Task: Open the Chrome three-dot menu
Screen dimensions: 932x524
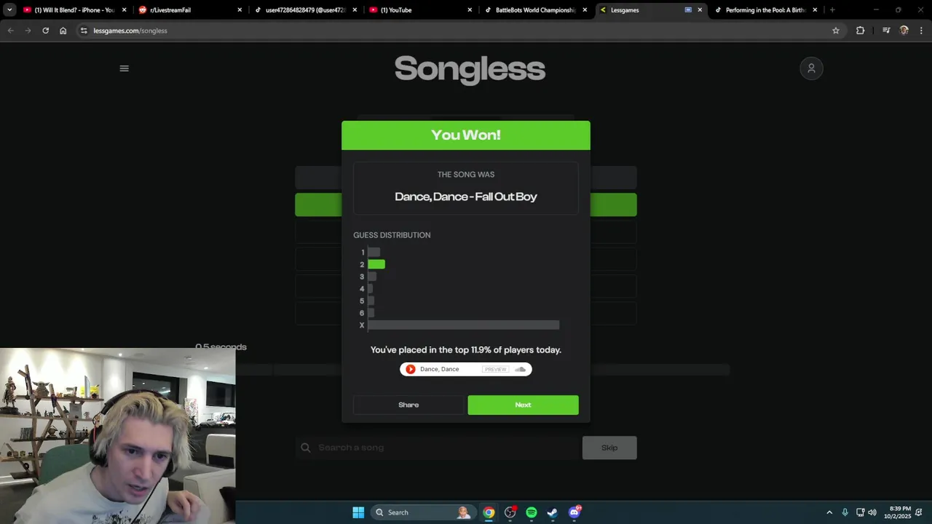Action: click(x=922, y=31)
